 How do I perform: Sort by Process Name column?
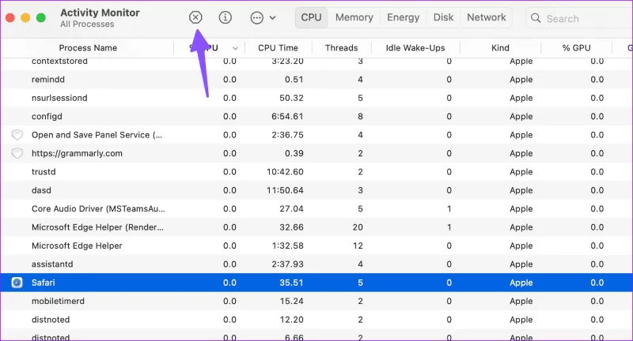pyautogui.click(x=88, y=48)
